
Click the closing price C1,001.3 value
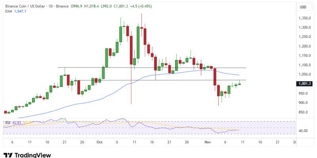pos(120,7)
